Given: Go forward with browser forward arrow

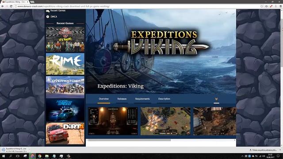Looking at the screenshot, I should coord(7,6).
